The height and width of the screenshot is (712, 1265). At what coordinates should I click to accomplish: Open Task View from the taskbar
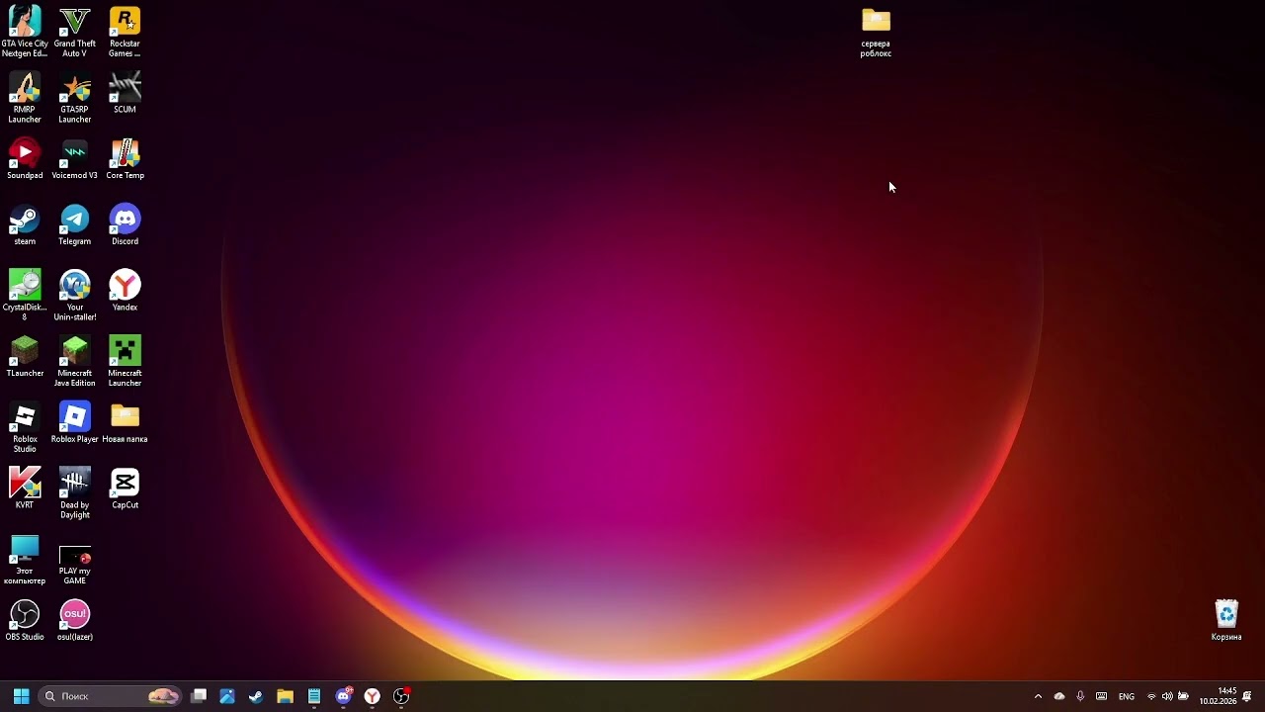tap(199, 696)
